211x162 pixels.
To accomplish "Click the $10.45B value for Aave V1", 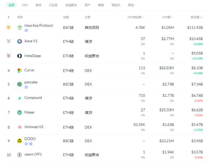I will pos(196,39).
